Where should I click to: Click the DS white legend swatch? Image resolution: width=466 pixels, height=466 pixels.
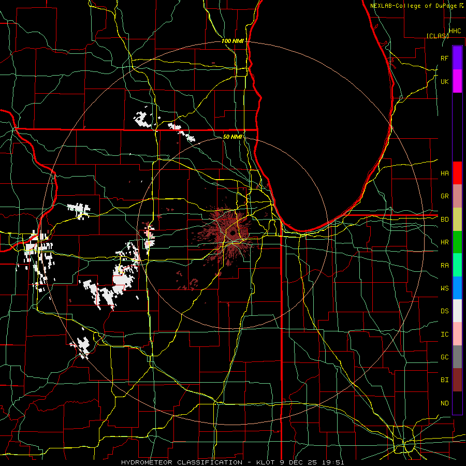(457, 311)
